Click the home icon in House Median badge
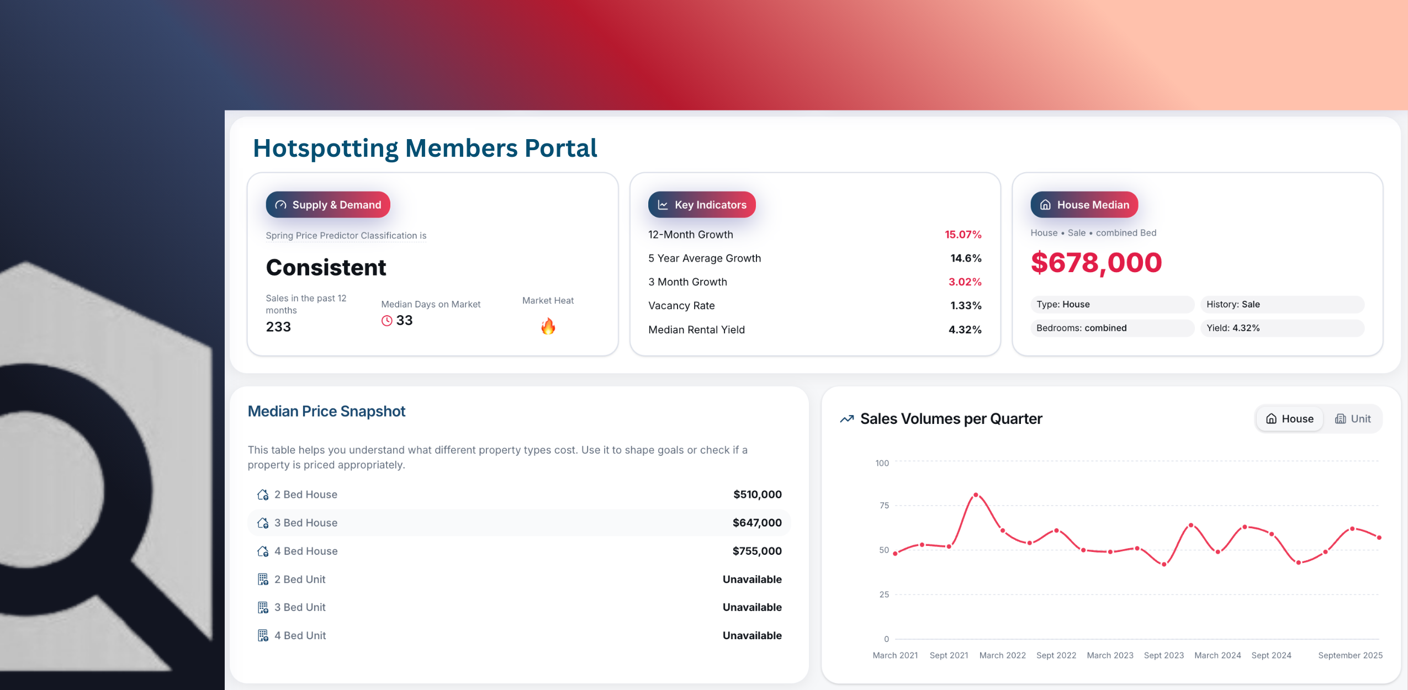Screen dimensions: 1408x690 (x=1045, y=205)
